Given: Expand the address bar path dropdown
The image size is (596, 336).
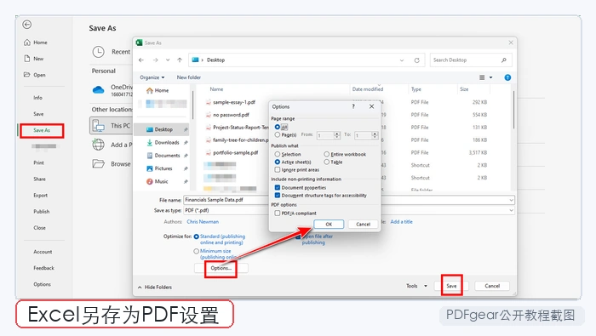Looking at the screenshot, I should coord(402,60).
